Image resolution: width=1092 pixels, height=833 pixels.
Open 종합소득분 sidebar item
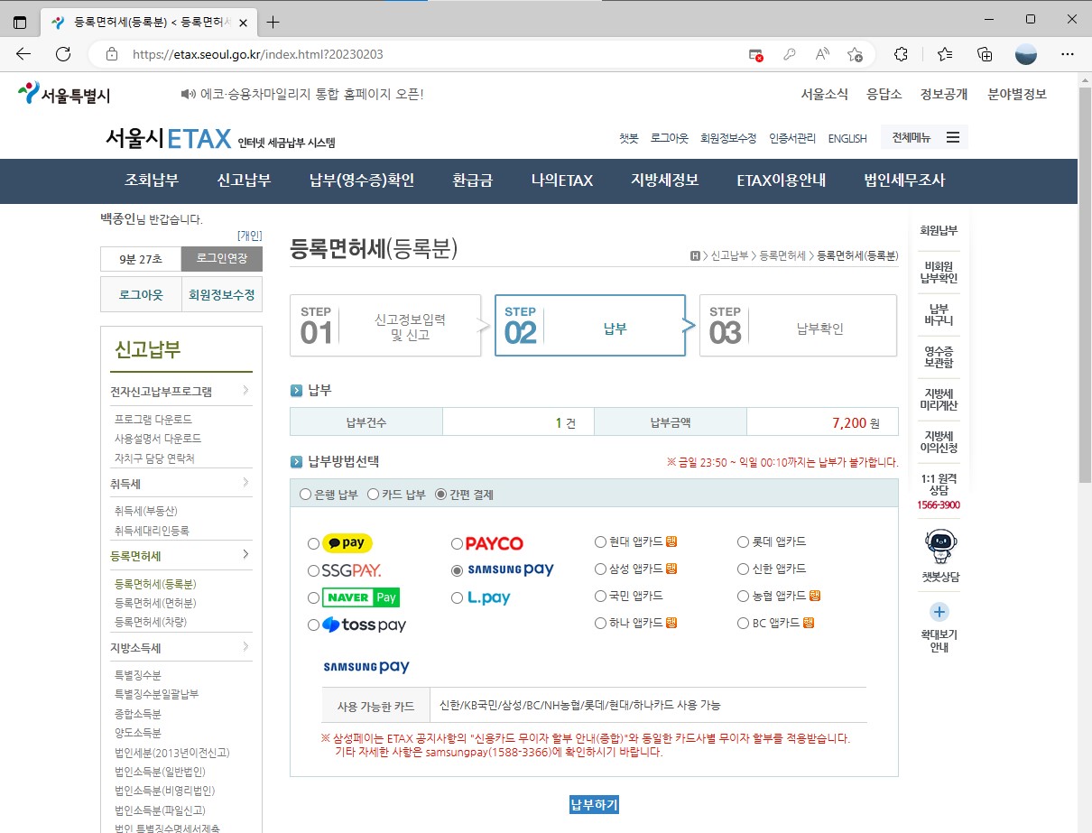tap(137, 714)
